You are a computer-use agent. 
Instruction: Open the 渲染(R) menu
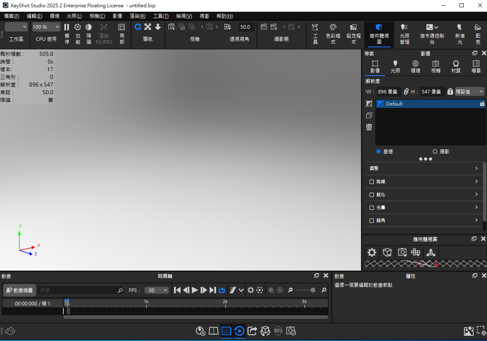(137, 16)
